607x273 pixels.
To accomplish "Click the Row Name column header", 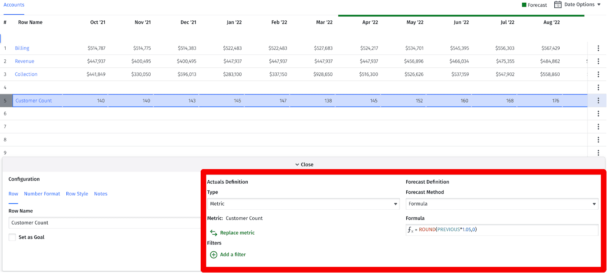I will [30, 22].
